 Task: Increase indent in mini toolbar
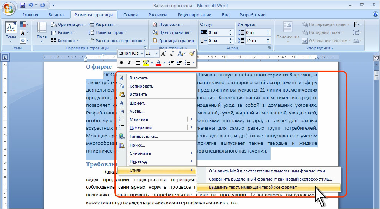click(179, 63)
